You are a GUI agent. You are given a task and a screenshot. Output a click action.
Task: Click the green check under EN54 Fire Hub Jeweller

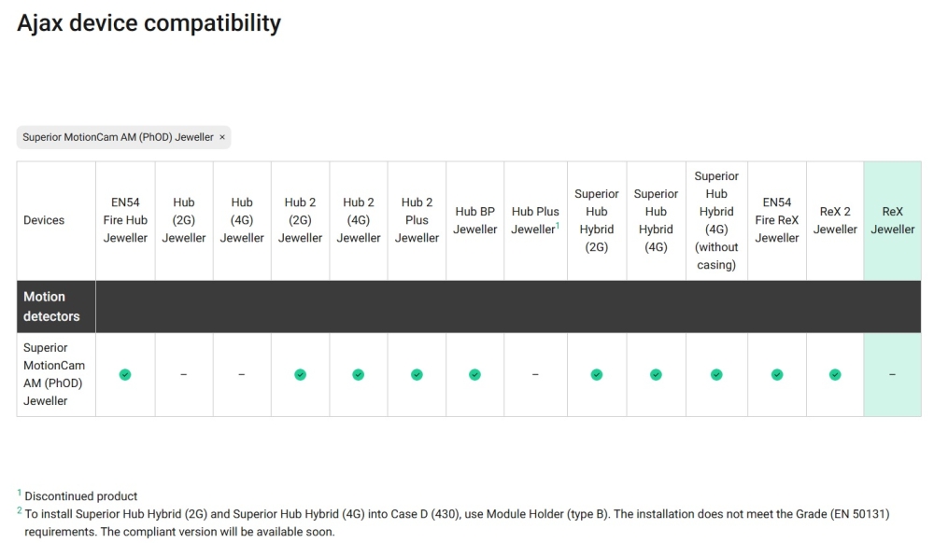[x=125, y=374]
